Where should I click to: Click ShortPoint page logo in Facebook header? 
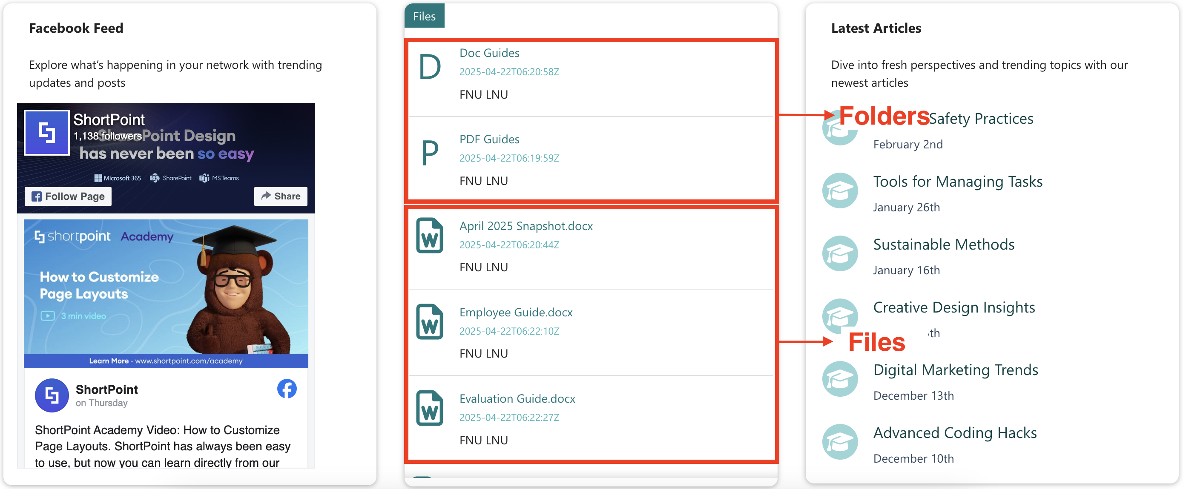[x=47, y=133]
